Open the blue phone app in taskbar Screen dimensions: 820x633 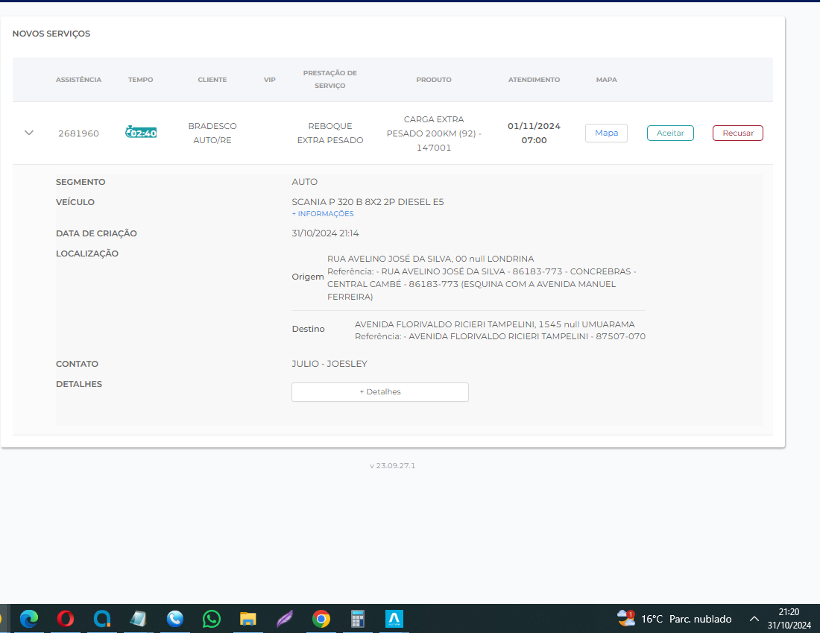click(x=175, y=619)
